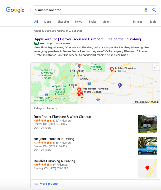Select the Reliable Plumbing red map pin
This screenshot has height=190, width=161.
pyautogui.click(x=111, y=69)
